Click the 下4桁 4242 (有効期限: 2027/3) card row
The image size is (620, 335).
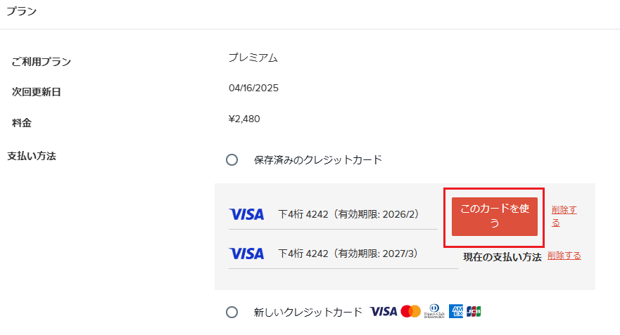point(343,254)
